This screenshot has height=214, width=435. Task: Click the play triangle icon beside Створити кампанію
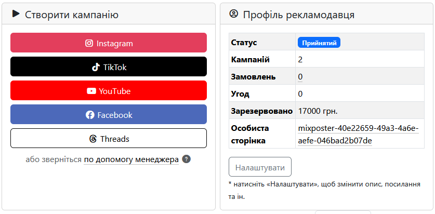click(16, 14)
